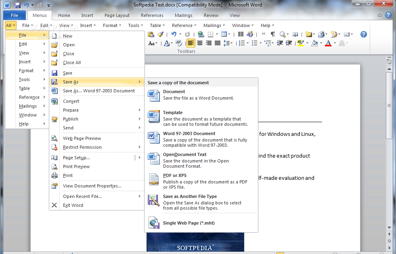Switch to the Home ribbon tab

click(64, 15)
